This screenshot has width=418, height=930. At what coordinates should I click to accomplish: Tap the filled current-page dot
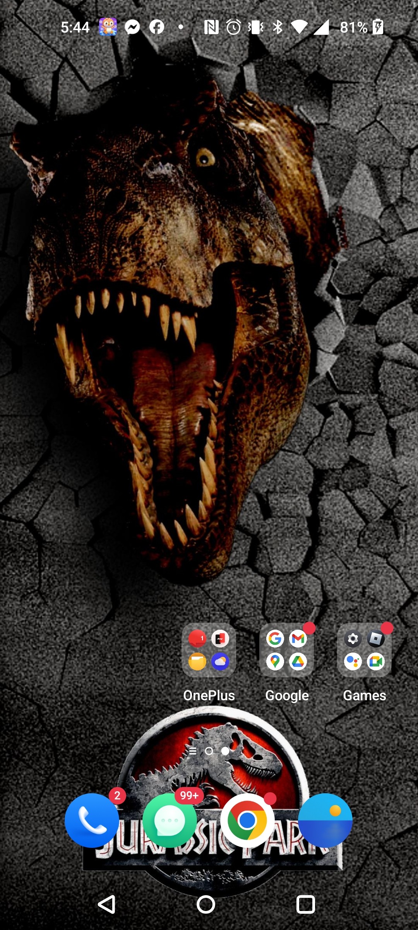pos(225,751)
